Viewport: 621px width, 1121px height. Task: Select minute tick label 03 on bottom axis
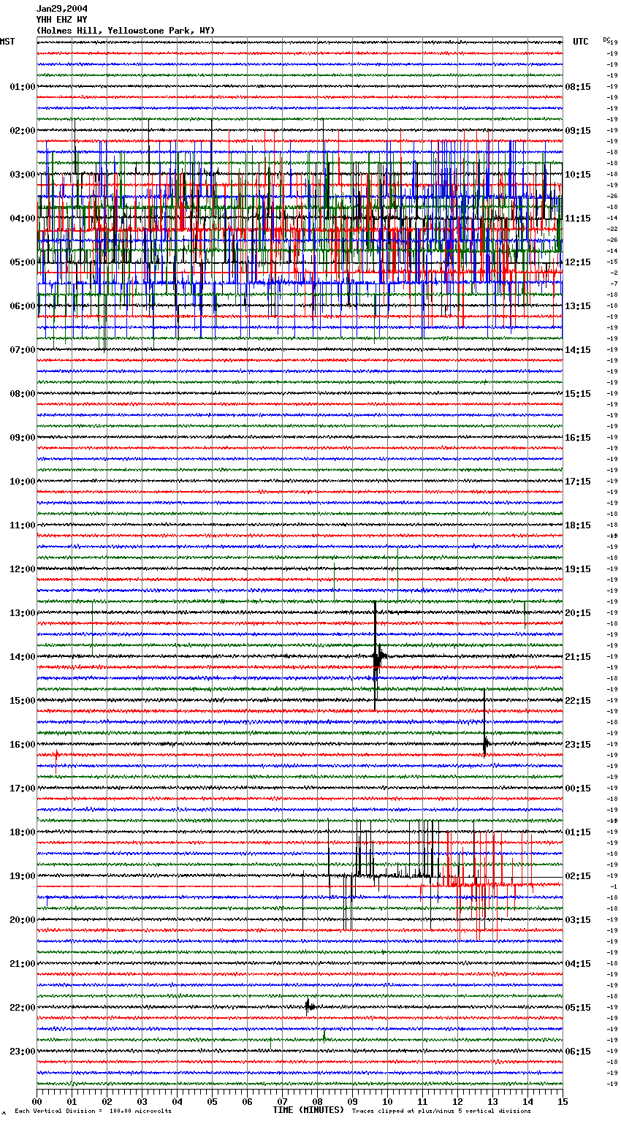(142, 1101)
